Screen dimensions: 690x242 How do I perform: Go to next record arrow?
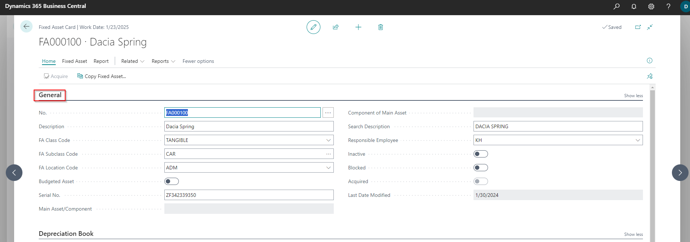(x=680, y=173)
